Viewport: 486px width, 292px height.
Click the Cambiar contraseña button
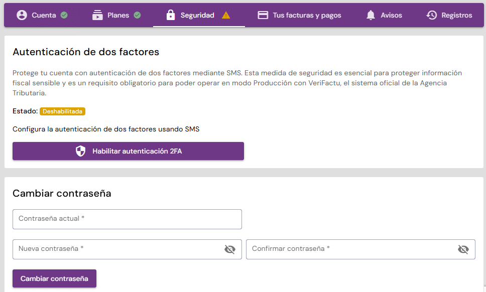tap(54, 278)
